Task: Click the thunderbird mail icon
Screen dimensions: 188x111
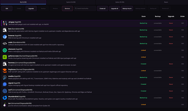Action: (5, 98)
